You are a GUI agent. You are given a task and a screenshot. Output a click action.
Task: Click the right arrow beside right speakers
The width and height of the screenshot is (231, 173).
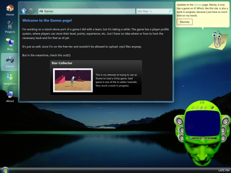pyautogui.click(x=228, y=131)
